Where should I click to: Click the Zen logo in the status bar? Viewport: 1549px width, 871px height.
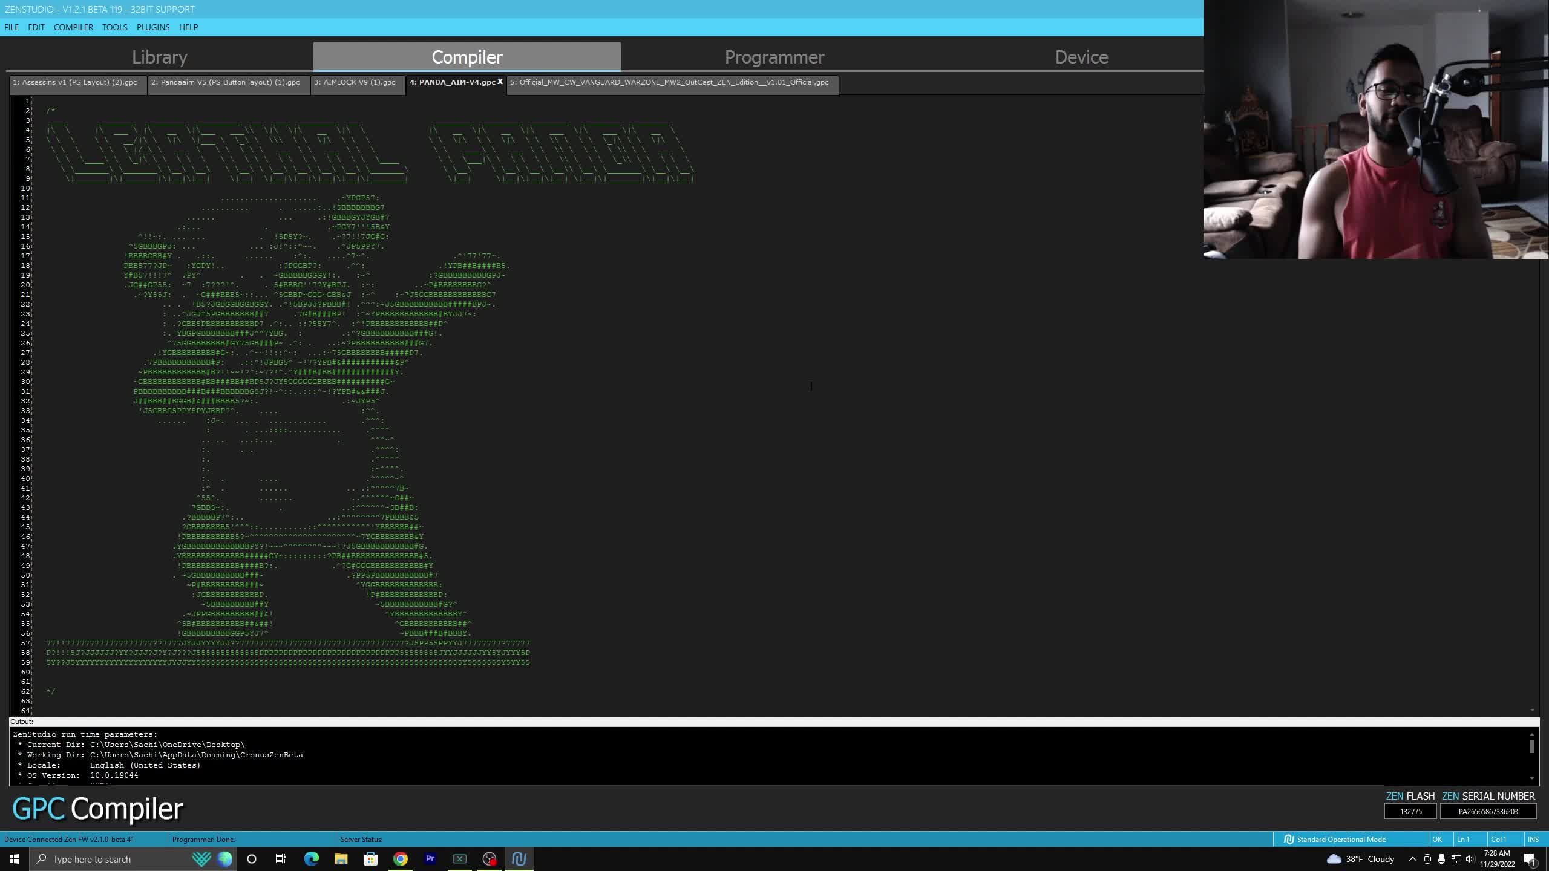(1288, 839)
